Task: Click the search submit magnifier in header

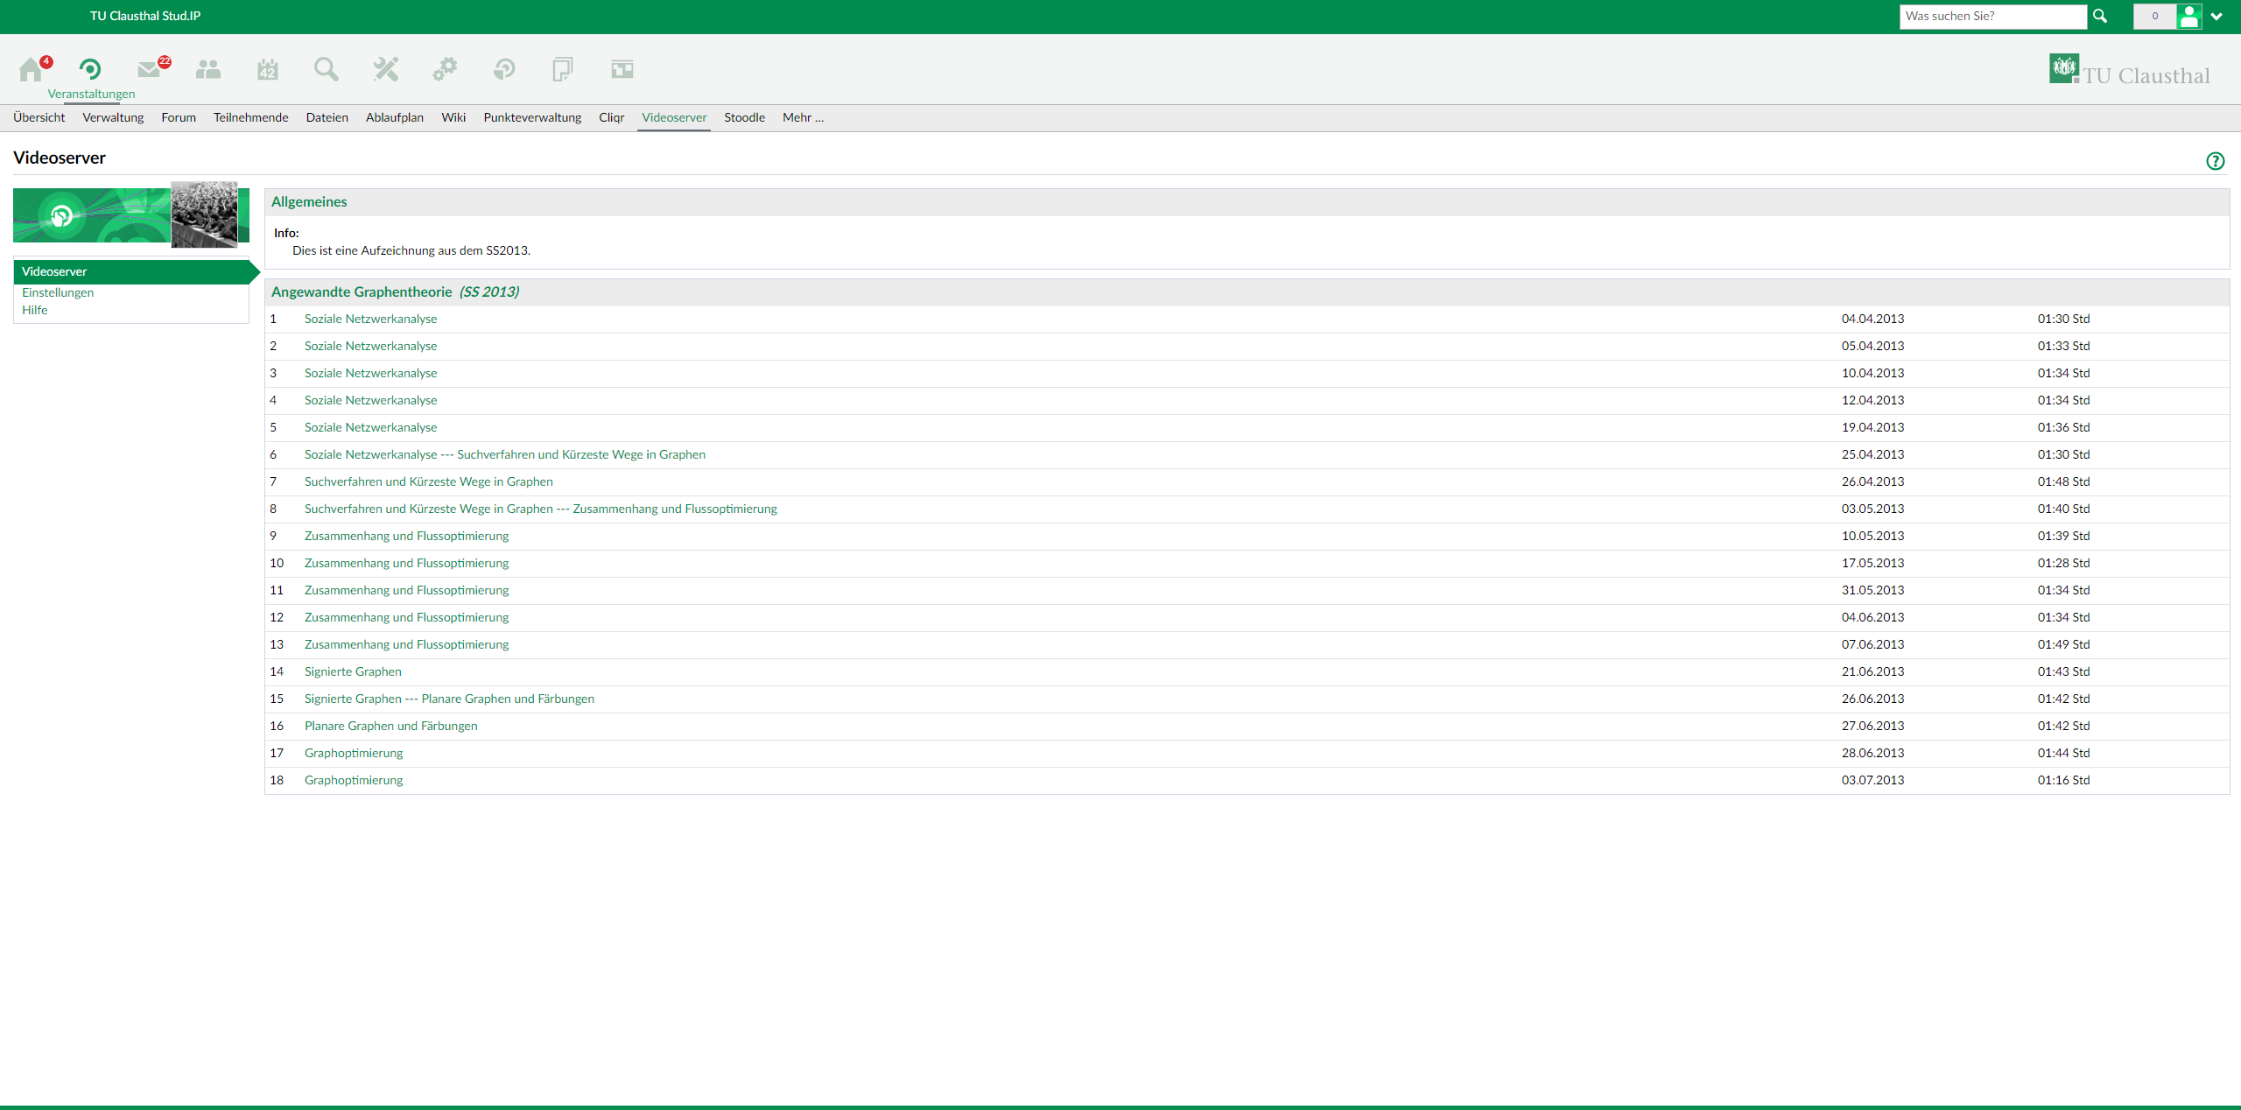Action: [x=2100, y=17]
